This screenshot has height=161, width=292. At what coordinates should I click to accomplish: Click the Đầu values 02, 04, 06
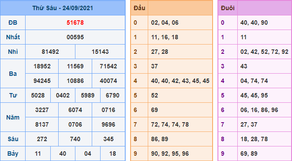tap(165, 22)
